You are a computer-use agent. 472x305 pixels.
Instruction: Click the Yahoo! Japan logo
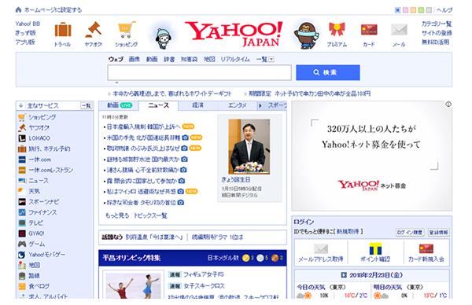(234, 34)
